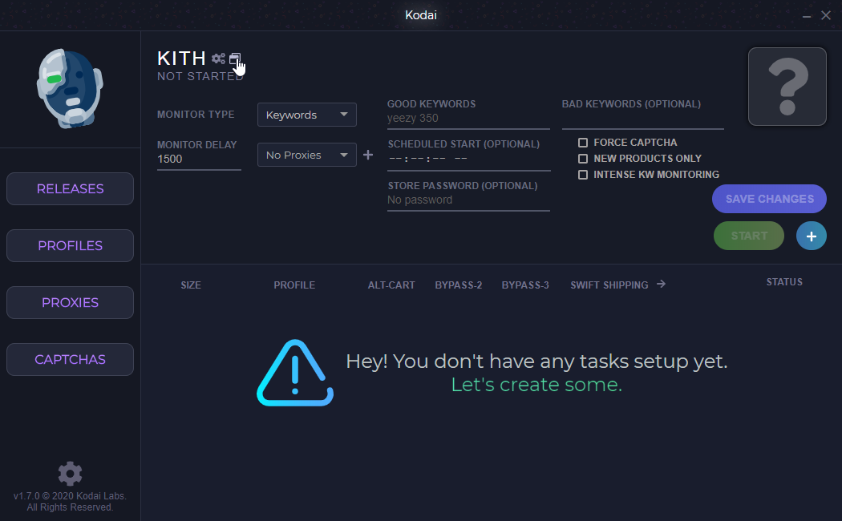Switch to the Profiles section
The image size is (842, 521).
pyautogui.click(x=70, y=246)
